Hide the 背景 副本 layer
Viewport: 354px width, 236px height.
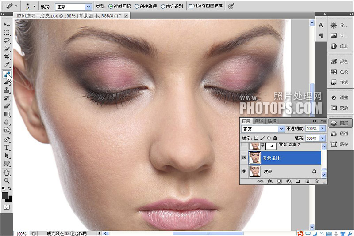pyautogui.click(x=244, y=158)
